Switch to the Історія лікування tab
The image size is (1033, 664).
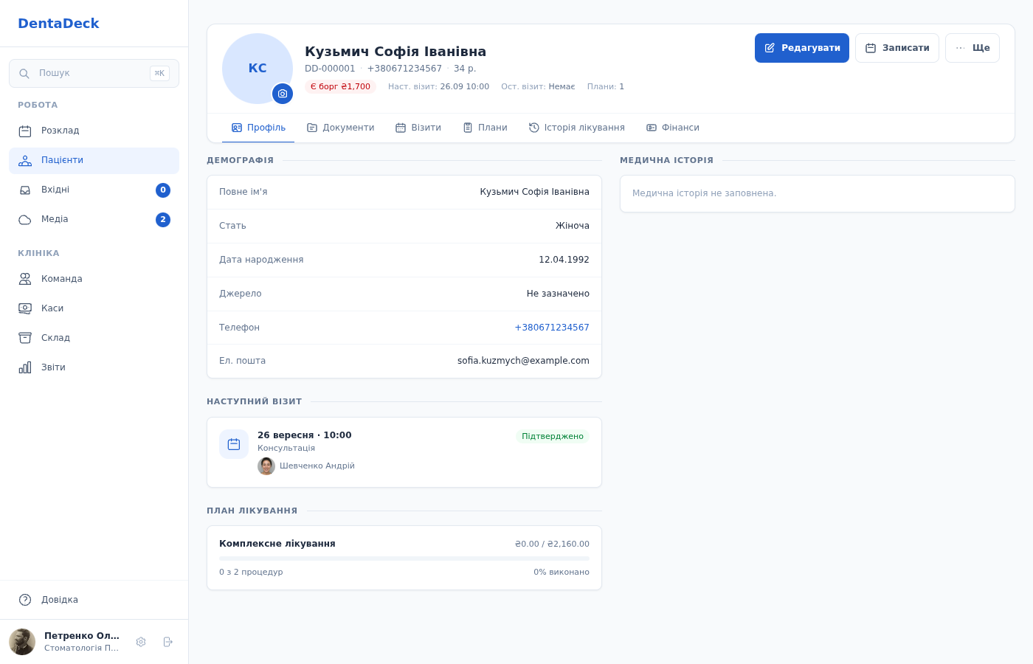click(x=577, y=128)
